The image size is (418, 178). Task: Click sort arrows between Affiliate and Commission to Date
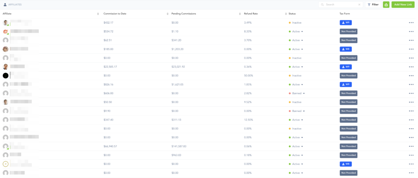point(98,14)
